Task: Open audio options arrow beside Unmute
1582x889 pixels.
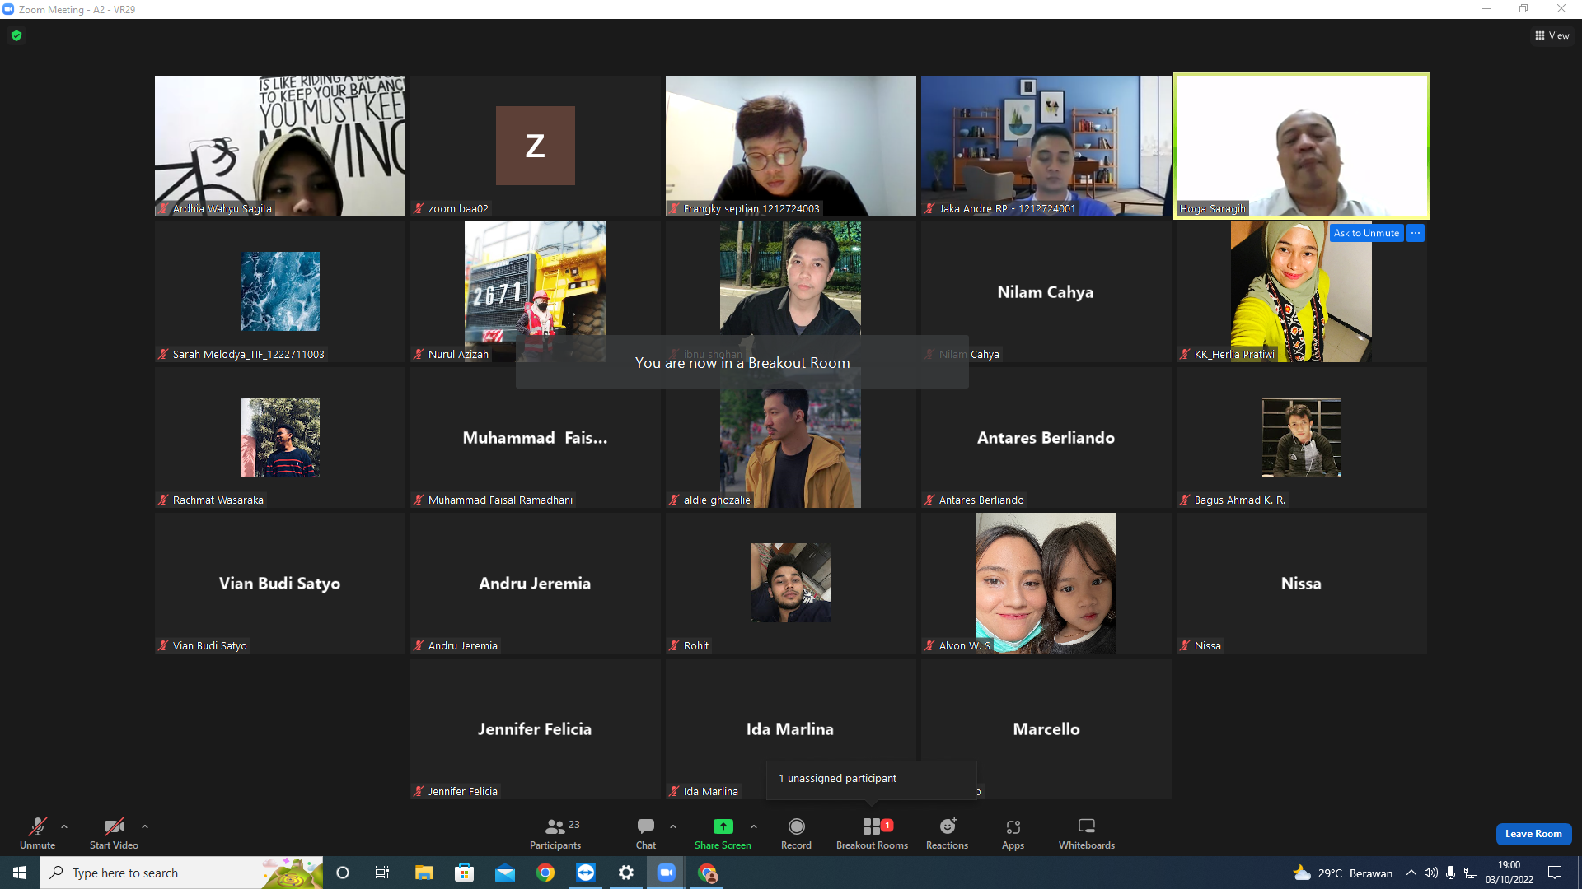Action: coord(64,826)
